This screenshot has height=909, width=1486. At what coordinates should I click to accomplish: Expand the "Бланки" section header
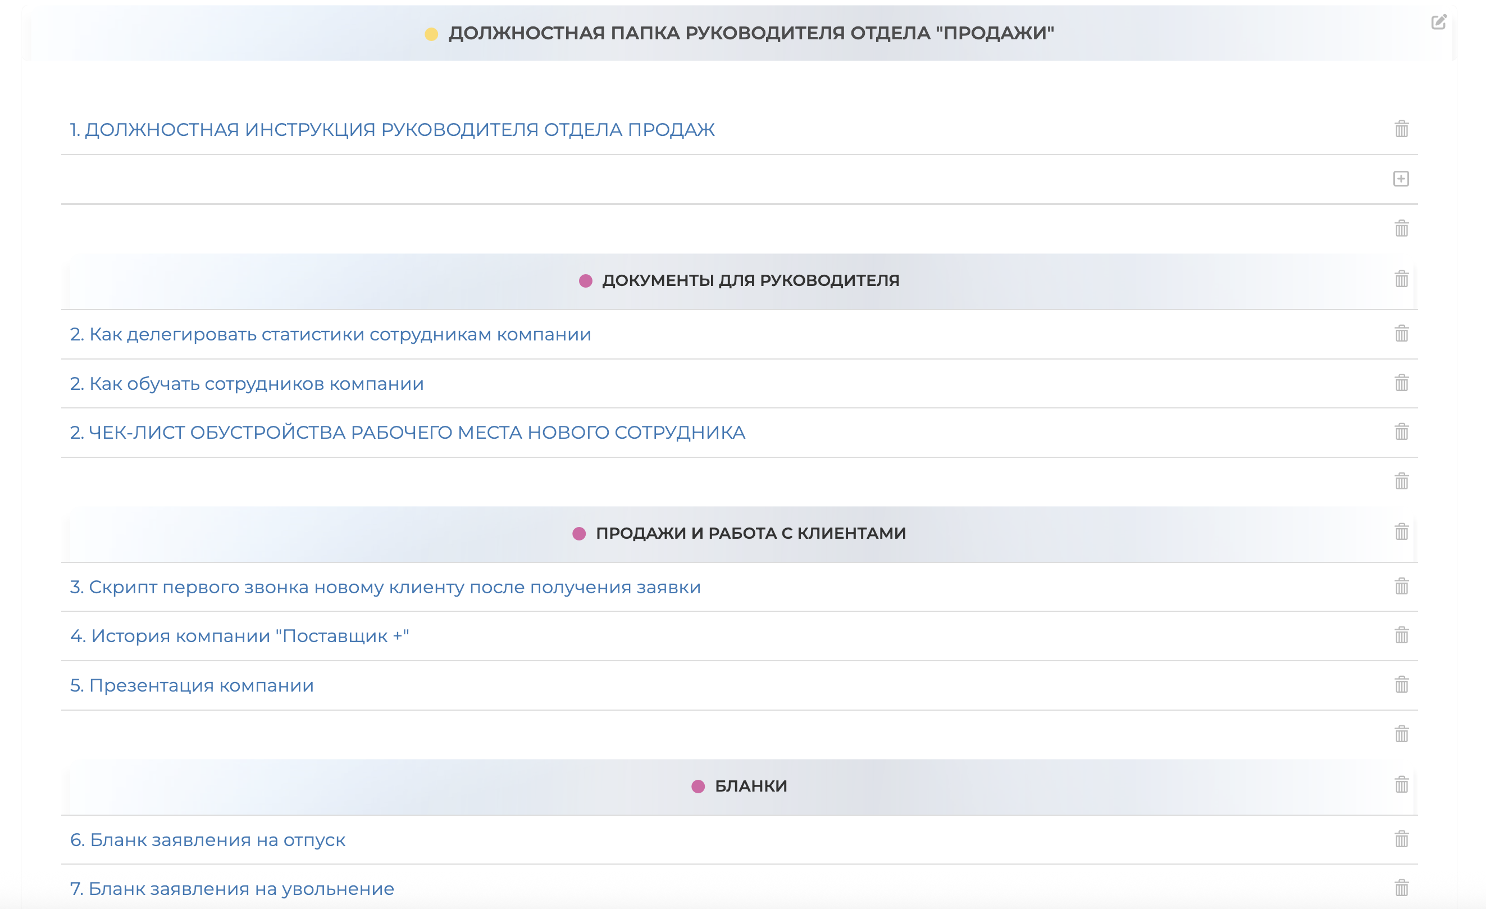[x=750, y=785]
